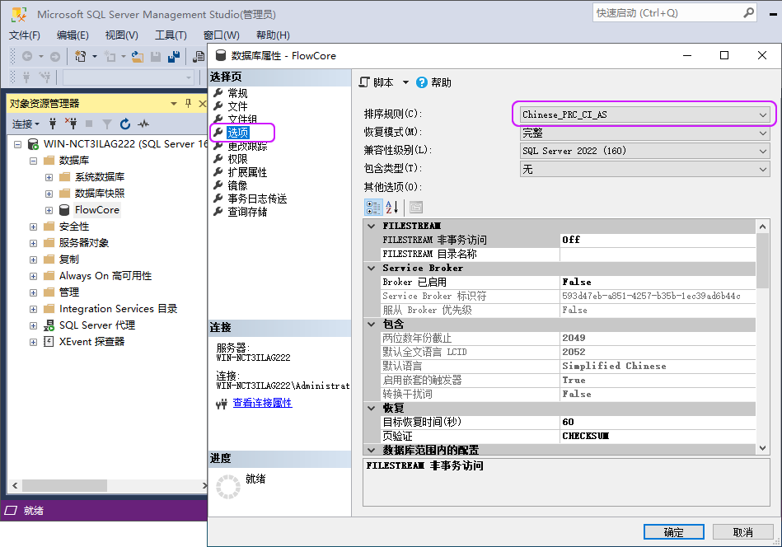Viewport: 782px width, 547px height.
Task: Open the 恢复模式 recovery model dropdown
Action: (763, 133)
